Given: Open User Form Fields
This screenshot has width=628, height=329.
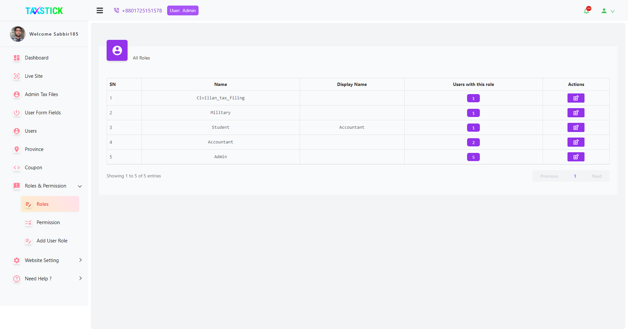Looking at the screenshot, I should click(x=43, y=113).
